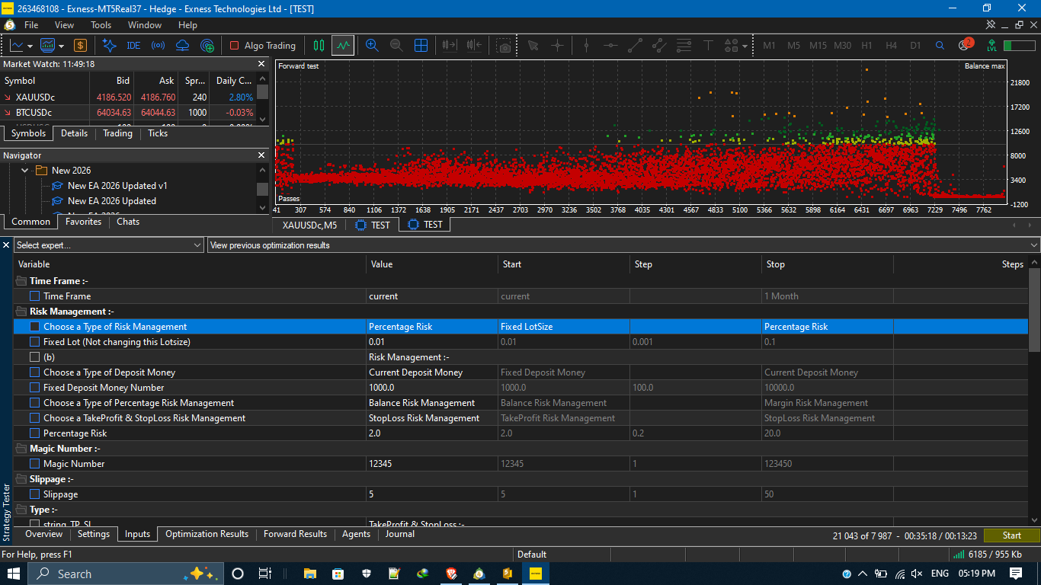Open the Select expert dropdown
This screenshot has width=1041, height=585.
tap(109, 245)
